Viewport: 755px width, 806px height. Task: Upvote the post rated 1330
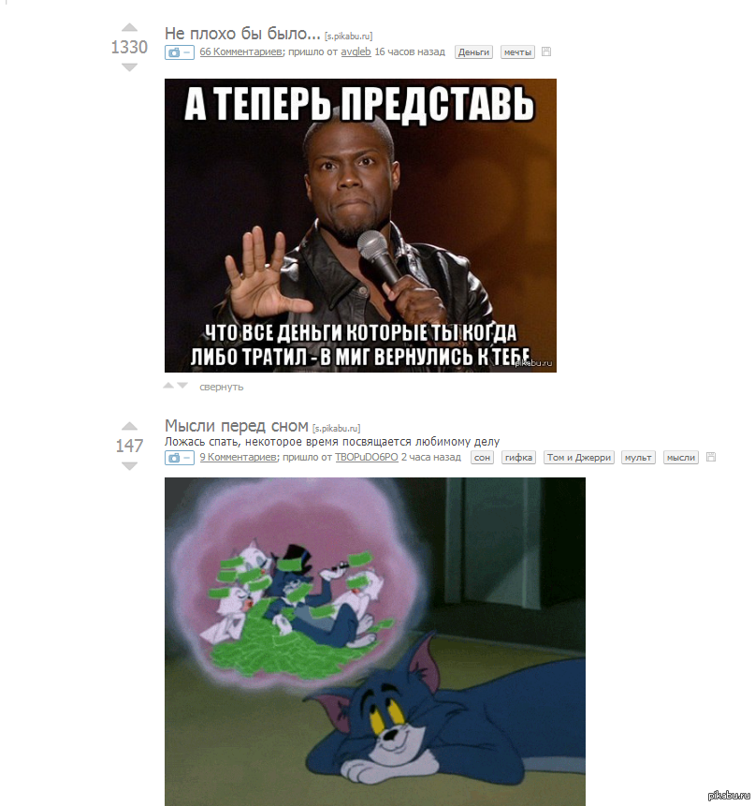tap(129, 28)
